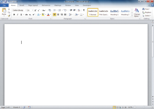Click the spelling proofing icon in status bar
This screenshot has width=154, height=109.
[x=24, y=107]
